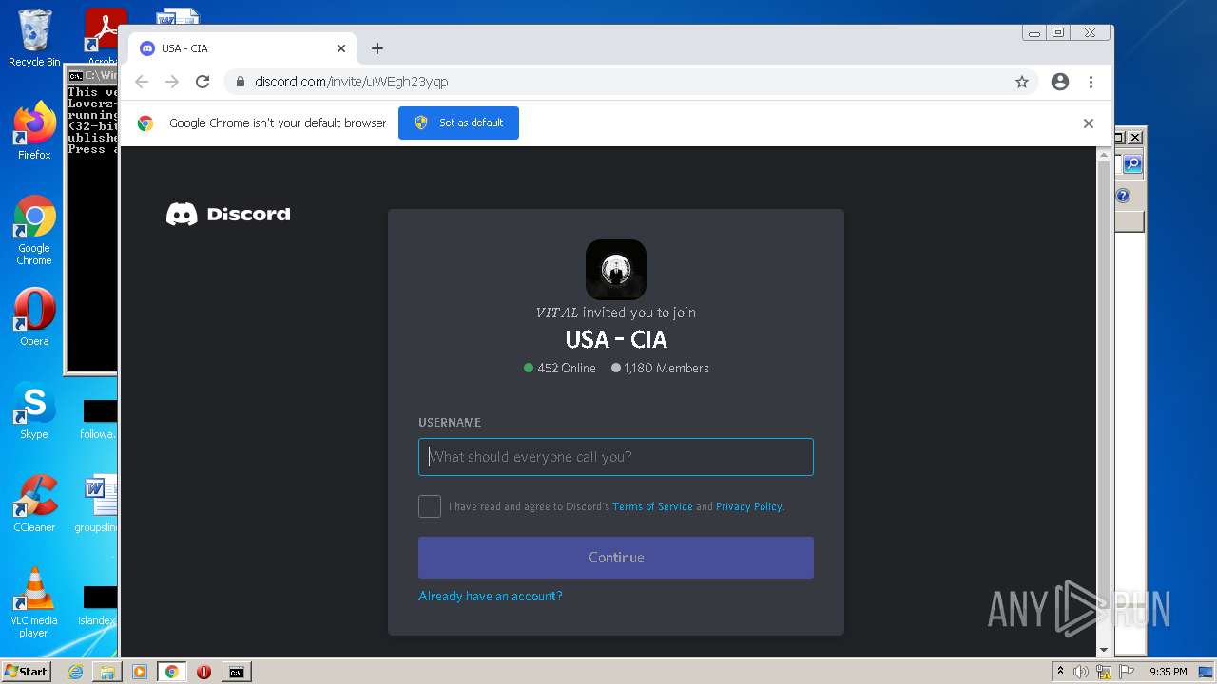Image resolution: width=1217 pixels, height=684 pixels.
Task: Close the USA - CIA tab
Action: coord(341,48)
